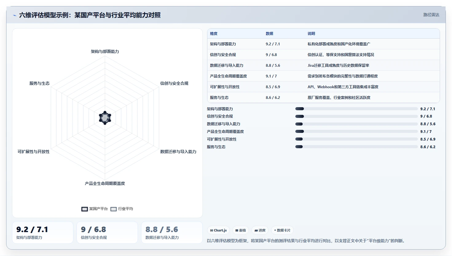This screenshot has width=452, height=256.
Task: Click the 数据迁移与导入能力 radar axis label
Action: tap(178, 152)
